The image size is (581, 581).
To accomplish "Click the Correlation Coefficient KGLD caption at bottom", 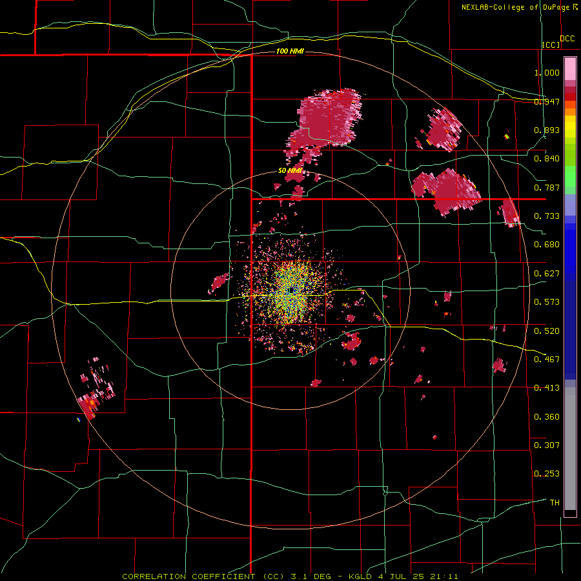I will [290, 576].
